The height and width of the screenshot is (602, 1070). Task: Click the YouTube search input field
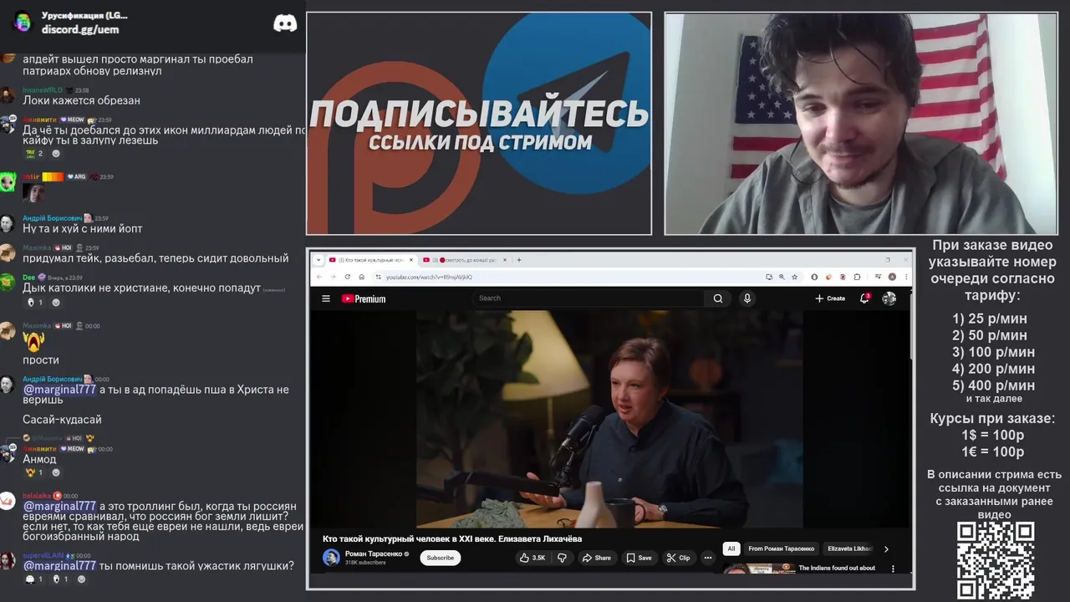click(x=590, y=298)
